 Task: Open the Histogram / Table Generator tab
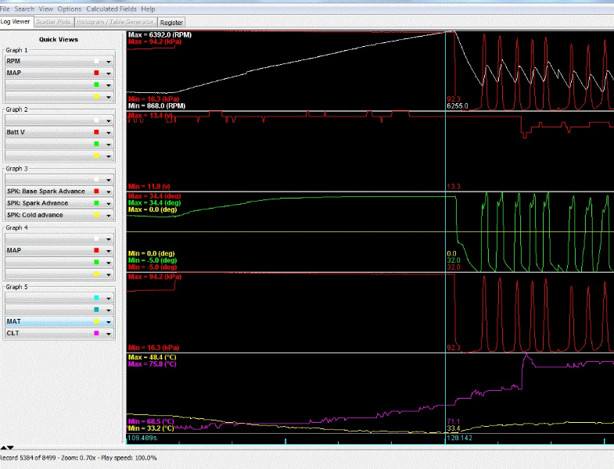117,23
